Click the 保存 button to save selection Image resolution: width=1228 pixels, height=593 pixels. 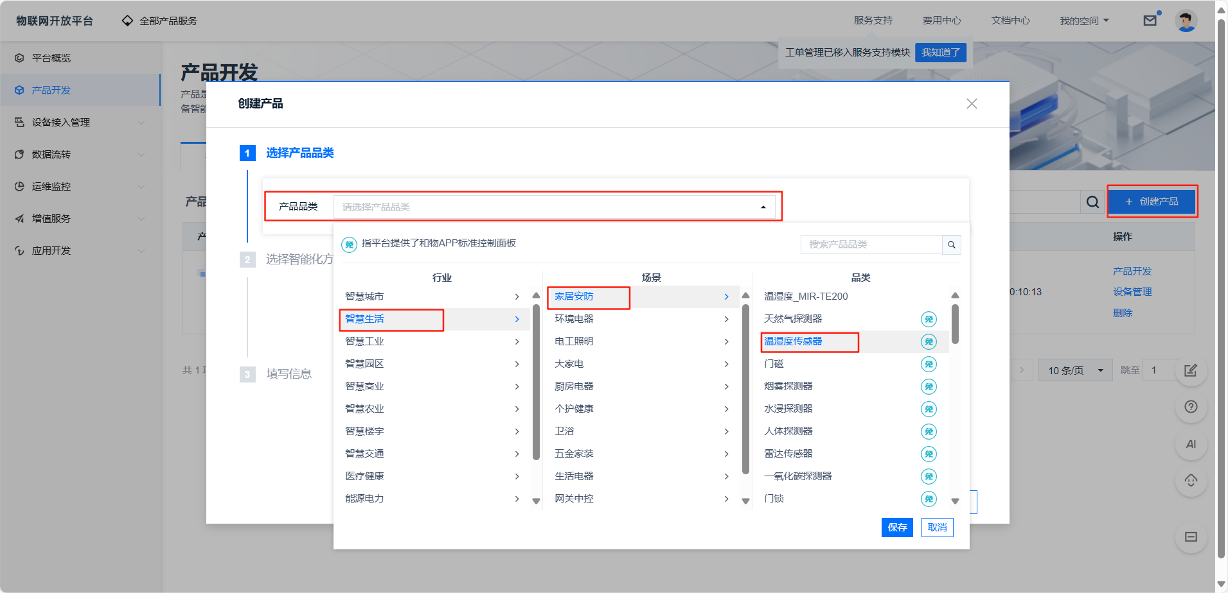[x=897, y=527]
